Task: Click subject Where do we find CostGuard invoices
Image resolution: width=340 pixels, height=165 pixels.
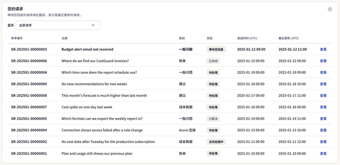Action: click(95, 61)
